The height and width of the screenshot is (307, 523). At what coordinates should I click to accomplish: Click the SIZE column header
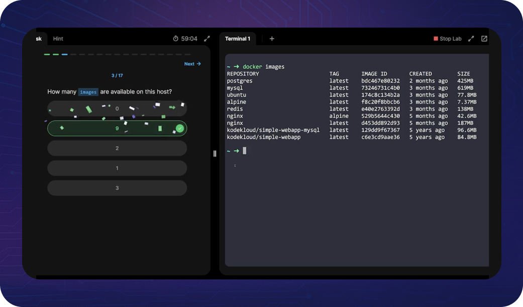click(x=464, y=74)
